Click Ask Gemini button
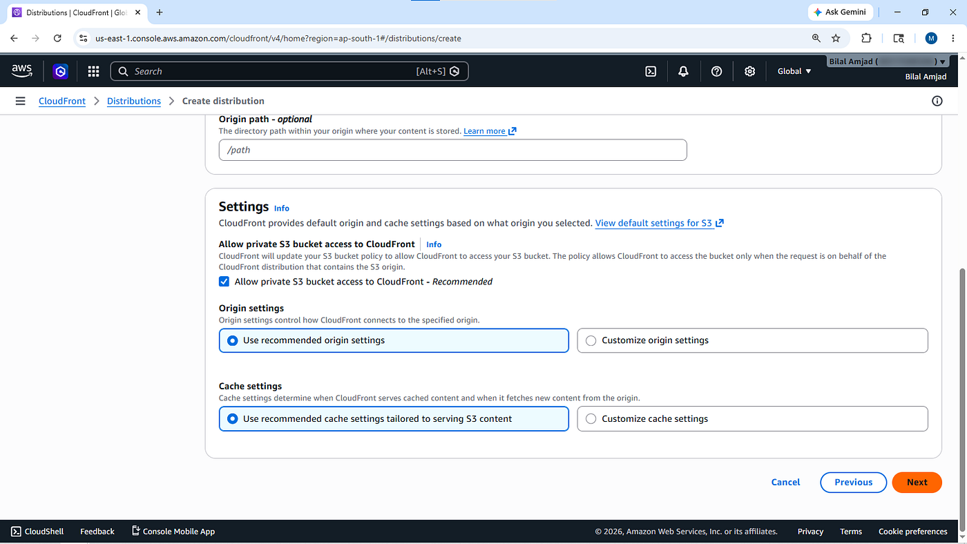The width and height of the screenshot is (967, 544). pos(841,12)
